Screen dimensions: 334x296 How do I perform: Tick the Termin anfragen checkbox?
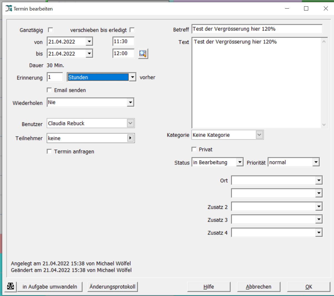point(49,151)
